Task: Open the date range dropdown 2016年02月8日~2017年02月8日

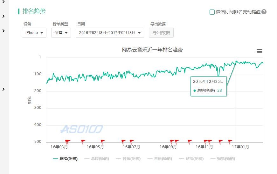Action: 110,33
